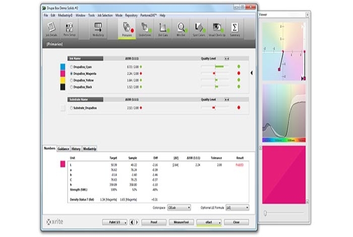Viewport: 353px width, 237px height.
Task: Open the Job Selection menu
Action: point(105,15)
